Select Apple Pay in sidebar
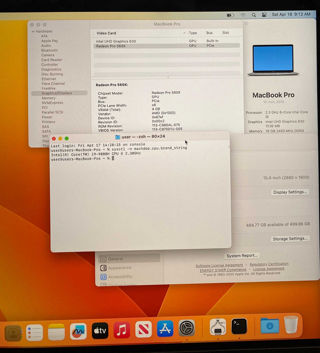This screenshot has height=353, width=320. [49, 41]
